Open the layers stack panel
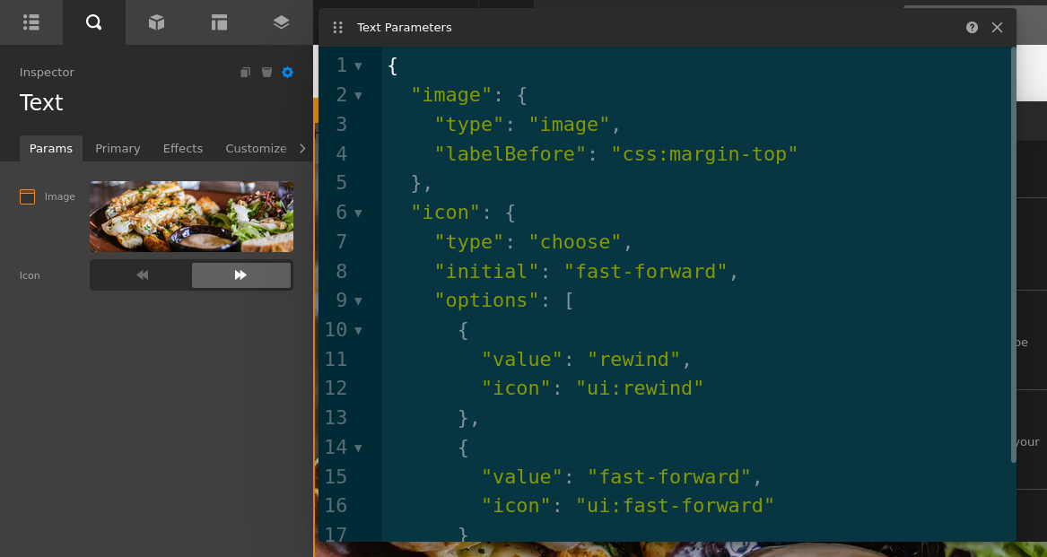 pyautogui.click(x=281, y=22)
